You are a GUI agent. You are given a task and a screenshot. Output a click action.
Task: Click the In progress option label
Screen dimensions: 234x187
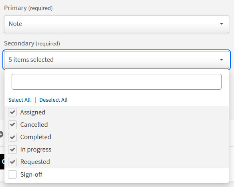coord(36,150)
